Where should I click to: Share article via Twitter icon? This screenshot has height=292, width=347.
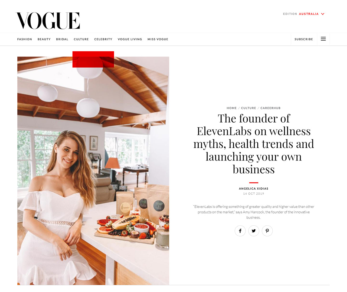[x=254, y=231]
